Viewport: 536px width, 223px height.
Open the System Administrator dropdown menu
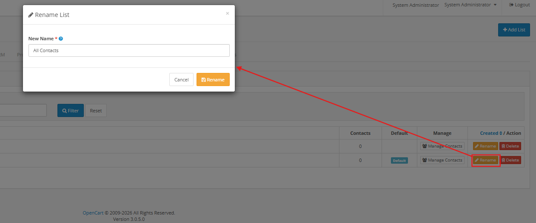pos(470,5)
